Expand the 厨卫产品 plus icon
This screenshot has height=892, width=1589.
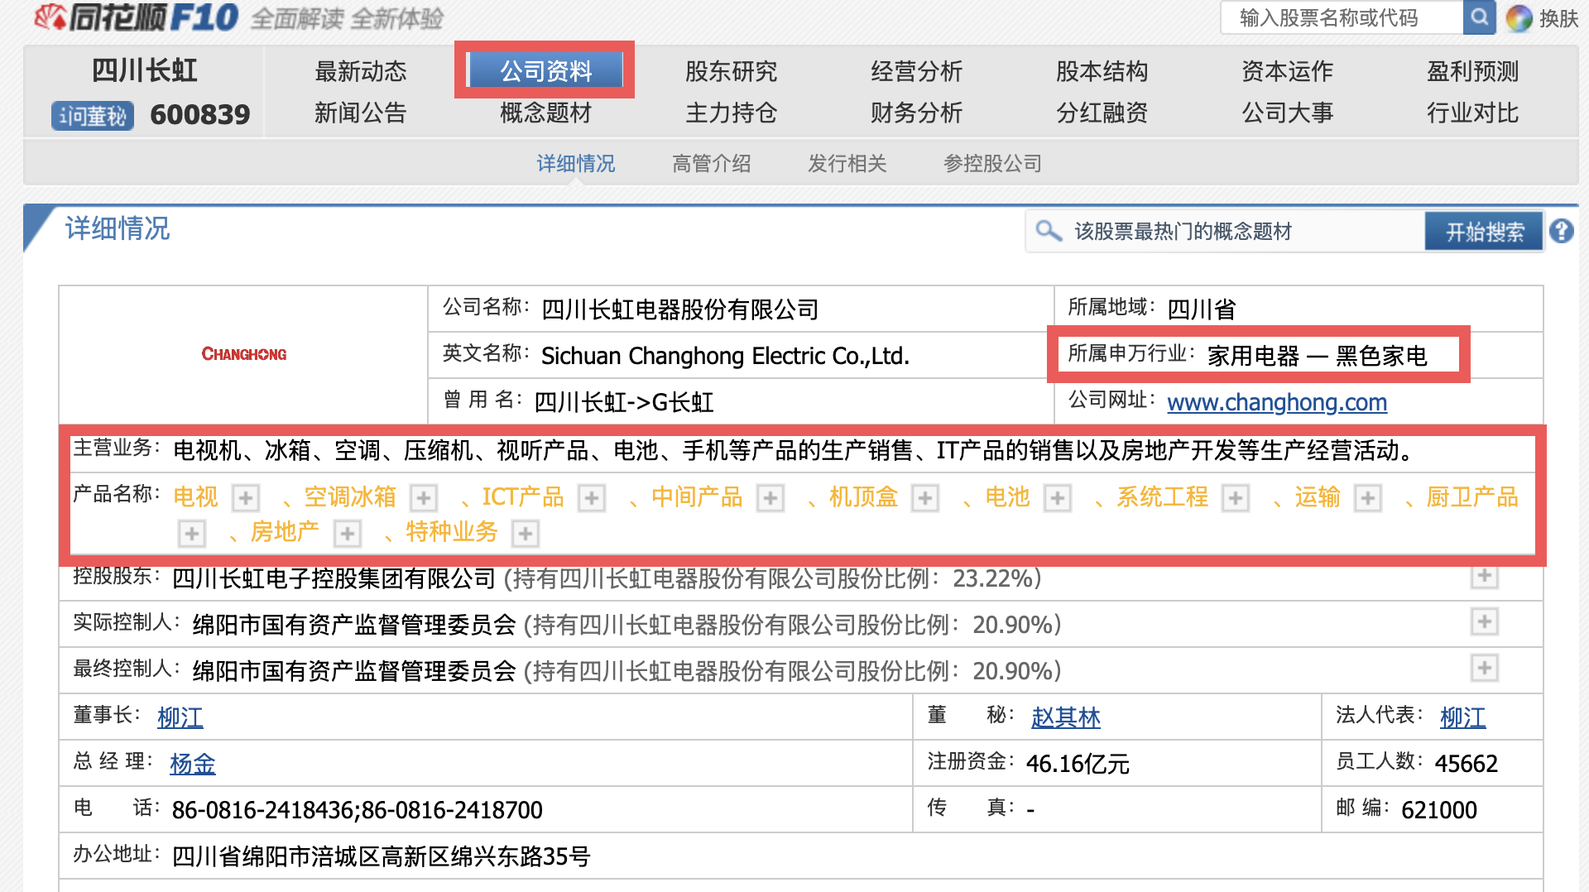coord(192,534)
